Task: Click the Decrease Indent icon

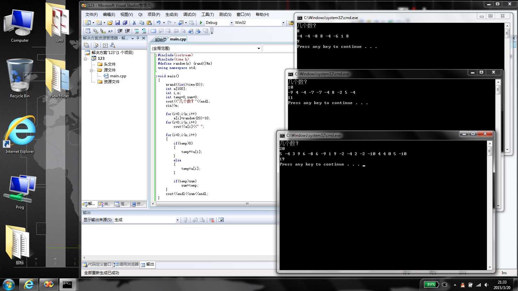Action: point(120,31)
